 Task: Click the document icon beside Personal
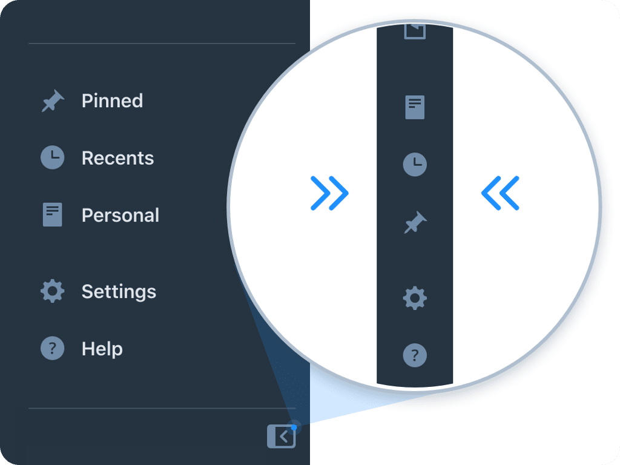(52, 215)
